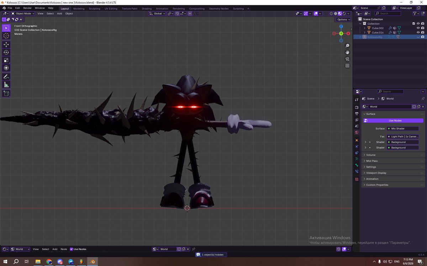The width and height of the screenshot is (427, 266).
Task: Click the Mix Shader surface field
Action: pyautogui.click(x=403, y=128)
